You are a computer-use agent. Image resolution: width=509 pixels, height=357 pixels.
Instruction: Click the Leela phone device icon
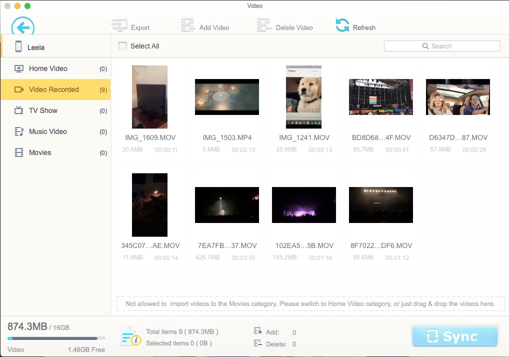18,46
